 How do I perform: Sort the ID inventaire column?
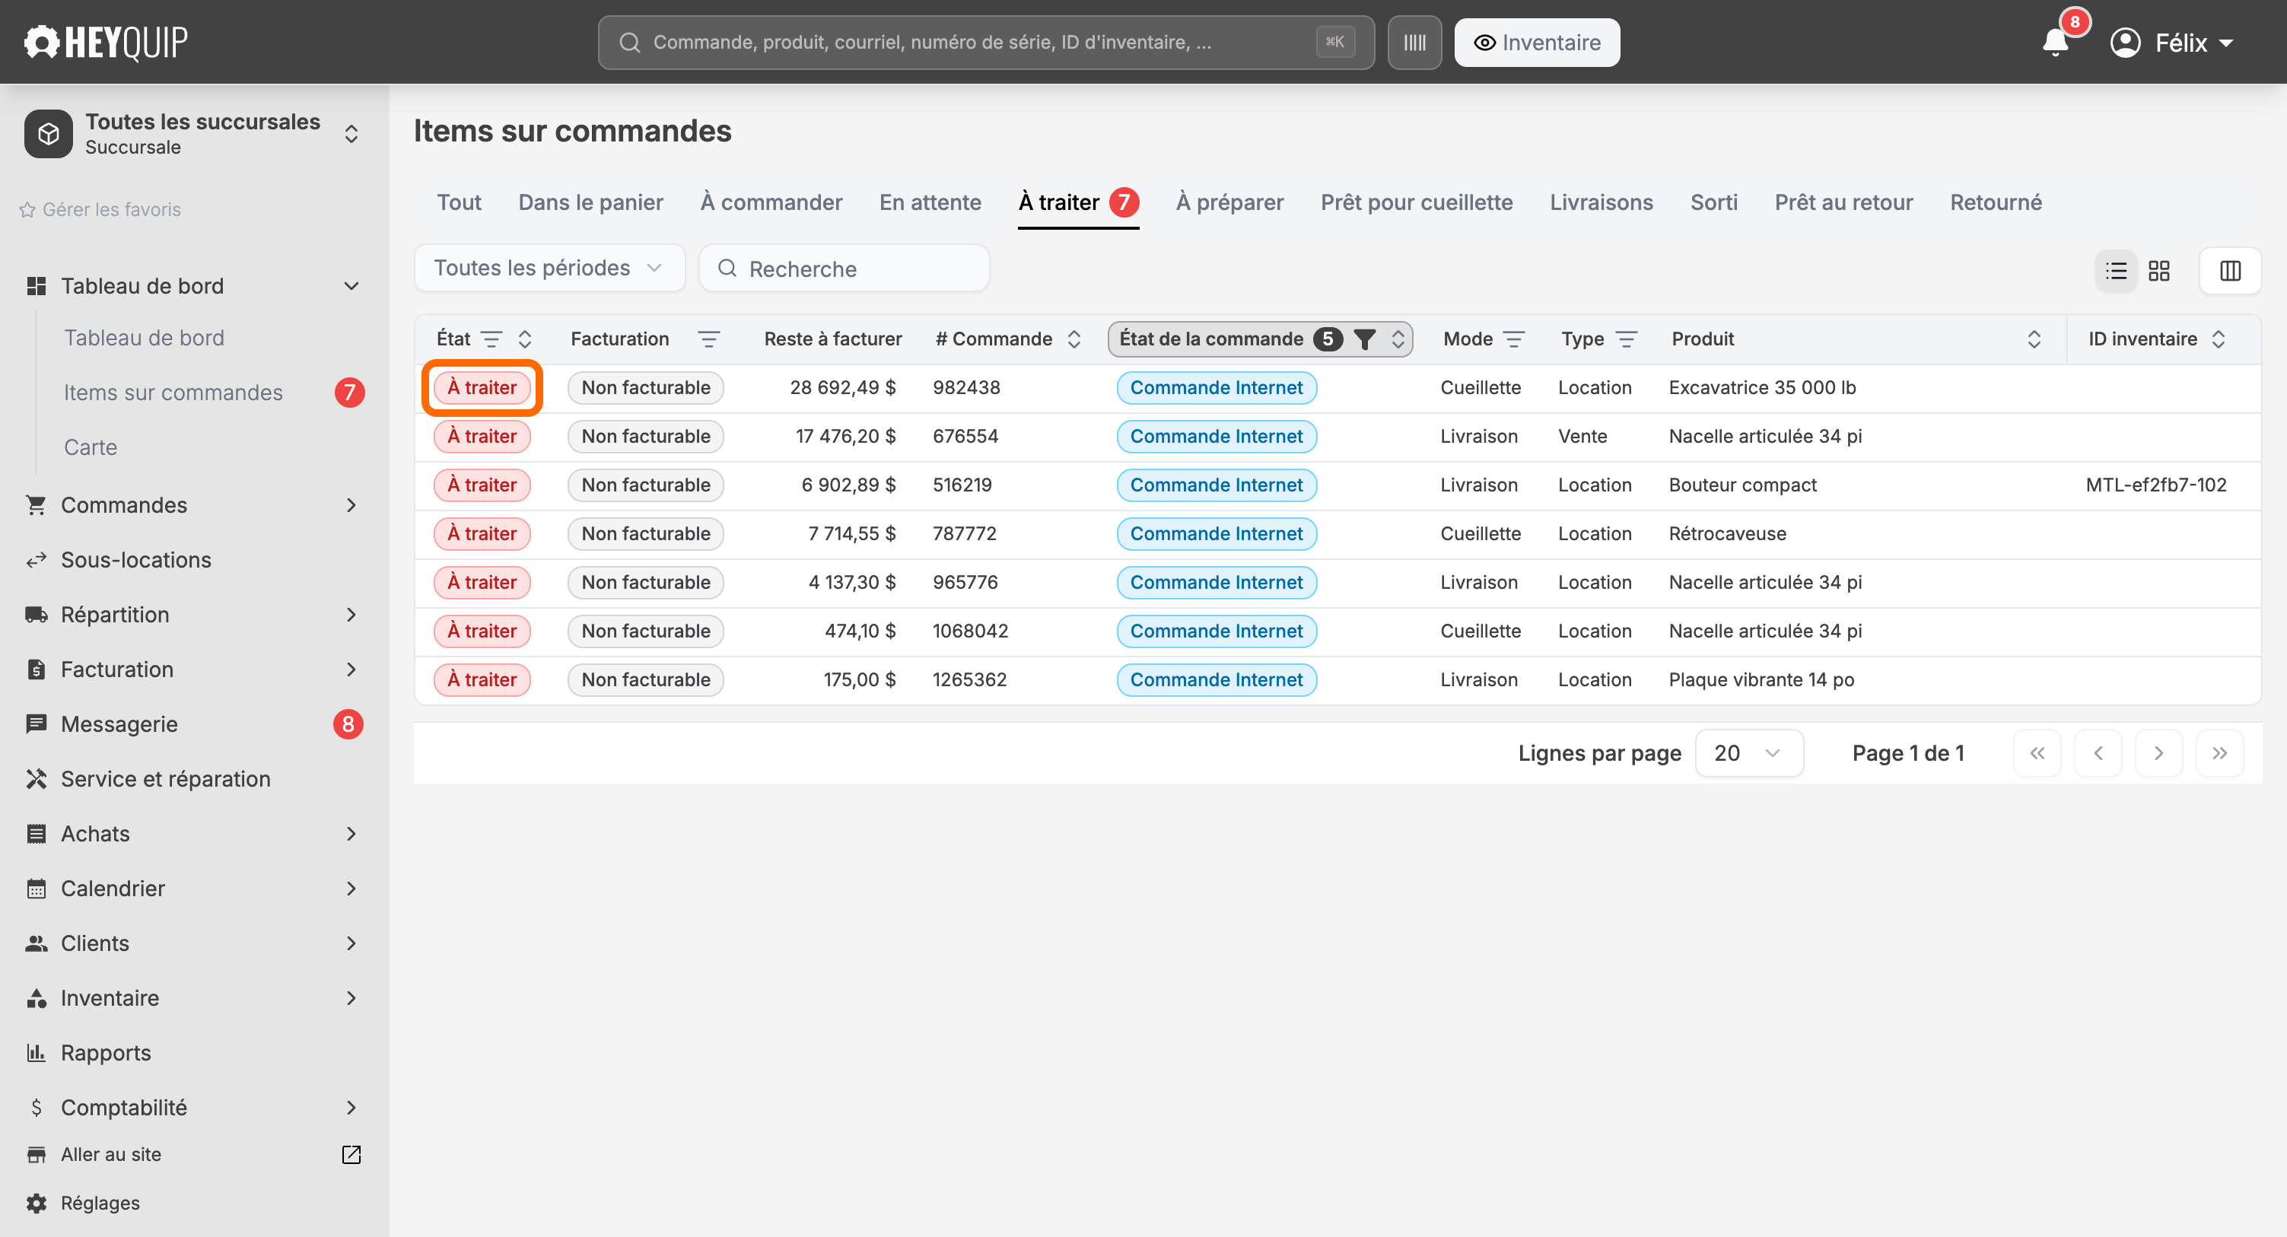tap(2218, 339)
